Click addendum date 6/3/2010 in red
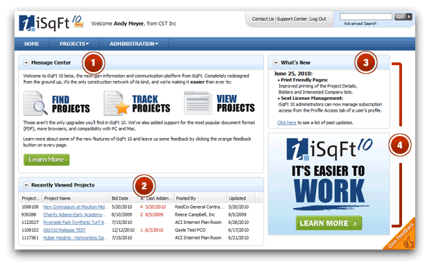427x267 pixels. click(154, 230)
